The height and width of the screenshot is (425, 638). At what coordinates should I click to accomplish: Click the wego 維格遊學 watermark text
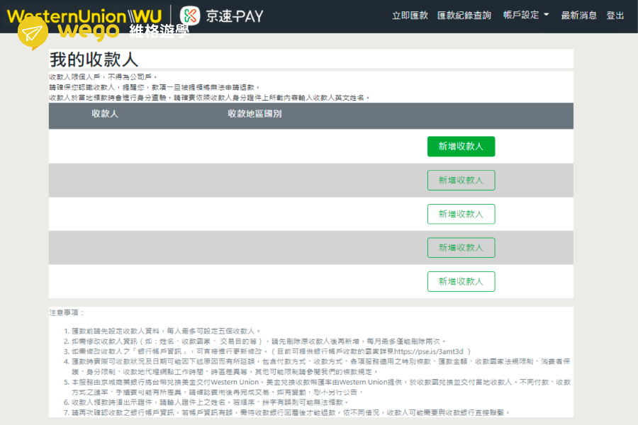point(124,30)
